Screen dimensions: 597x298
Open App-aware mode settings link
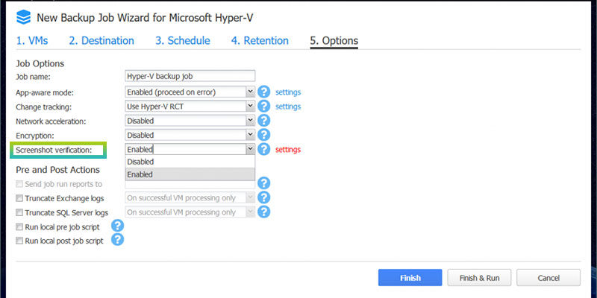[288, 92]
